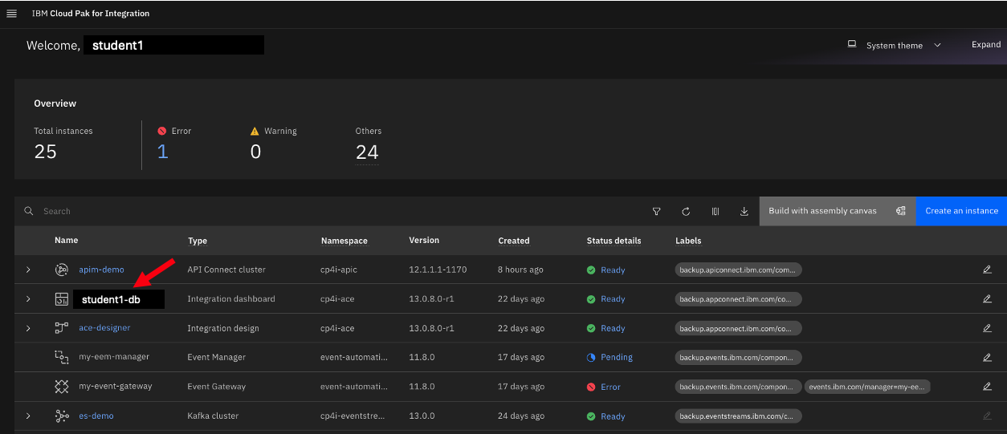Click the apim-demo API Connect icon
Screen dimensions: 1007x434
point(62,270)
